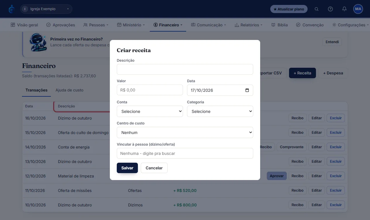The height and width of the screenshot is (220, 370).
Task: Focus the Descrição input field
Action: (185, 69)
